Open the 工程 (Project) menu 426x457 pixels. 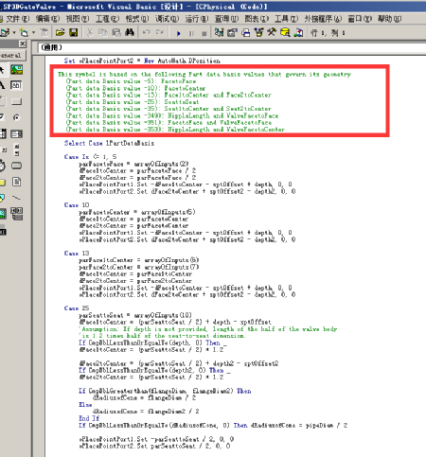(x=107, y=19)
